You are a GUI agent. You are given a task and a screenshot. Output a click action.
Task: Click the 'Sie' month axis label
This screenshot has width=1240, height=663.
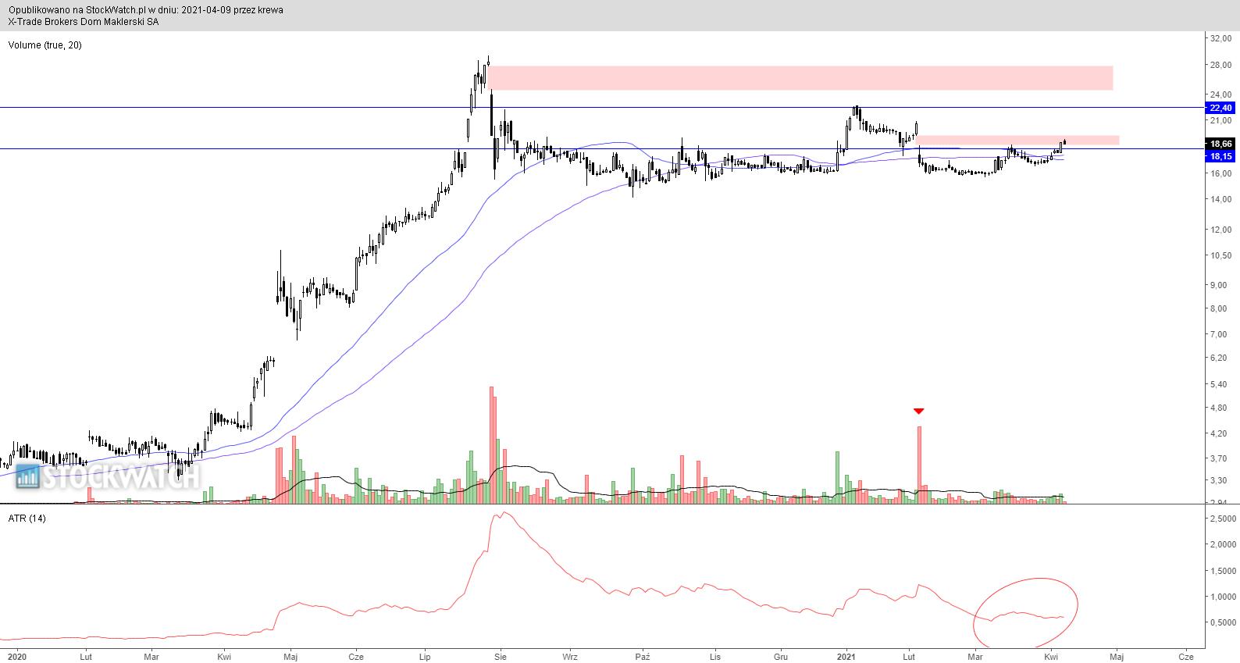[501, 658]
